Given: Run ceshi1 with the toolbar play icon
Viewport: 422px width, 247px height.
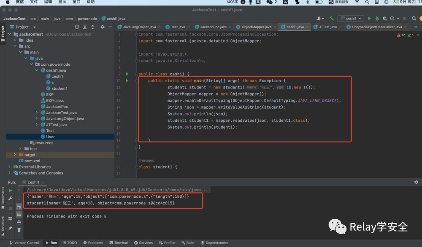Looking at the screenshot, I should point(370,19).
